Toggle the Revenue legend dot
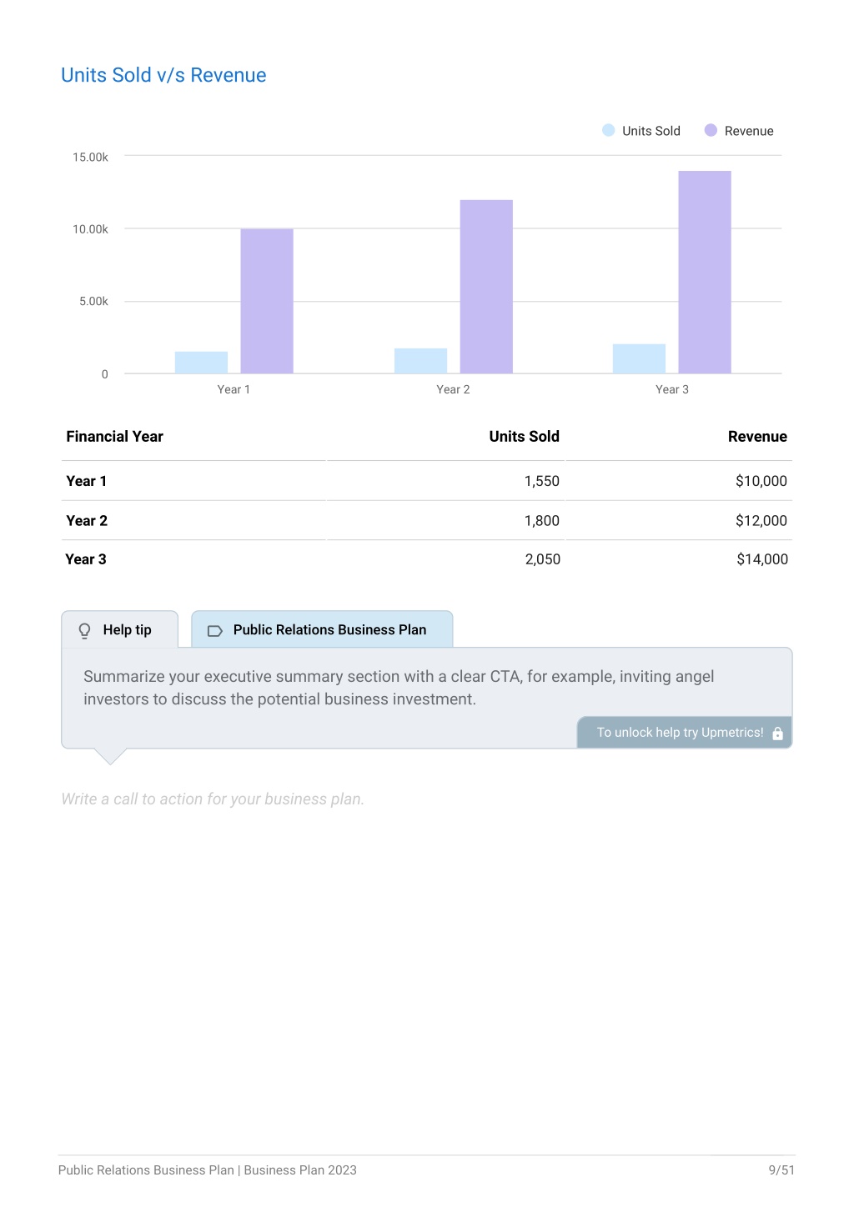Screen dimensions: 854x1207 click(711, 130)
